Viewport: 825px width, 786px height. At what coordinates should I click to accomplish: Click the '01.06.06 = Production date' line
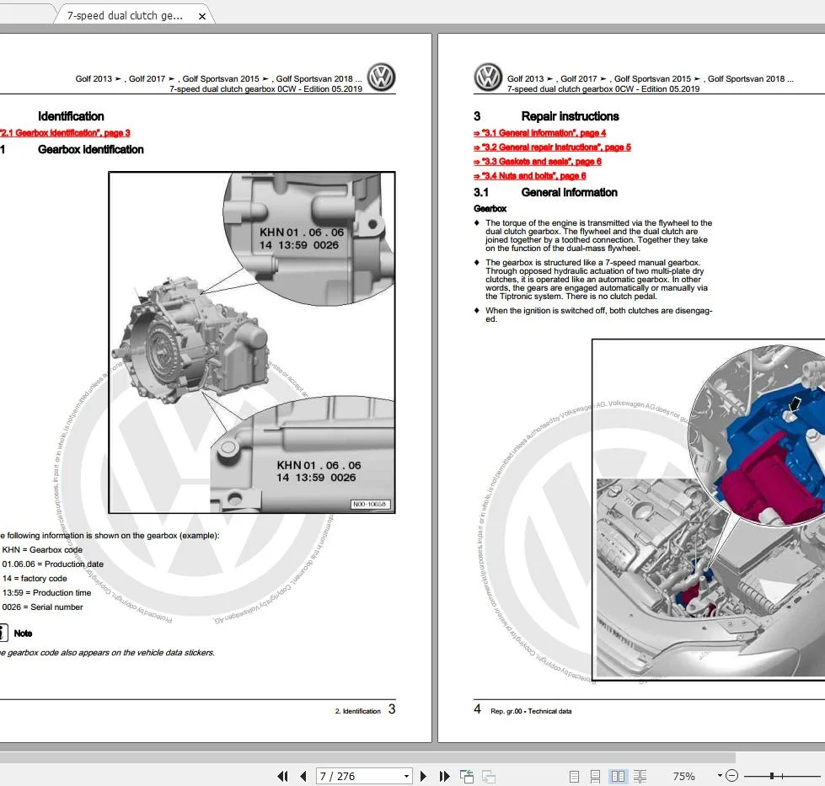click(x=52, y=564)
